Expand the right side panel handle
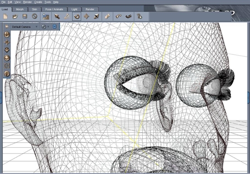Viewport: 250px width, 174px height. (249, 97)
